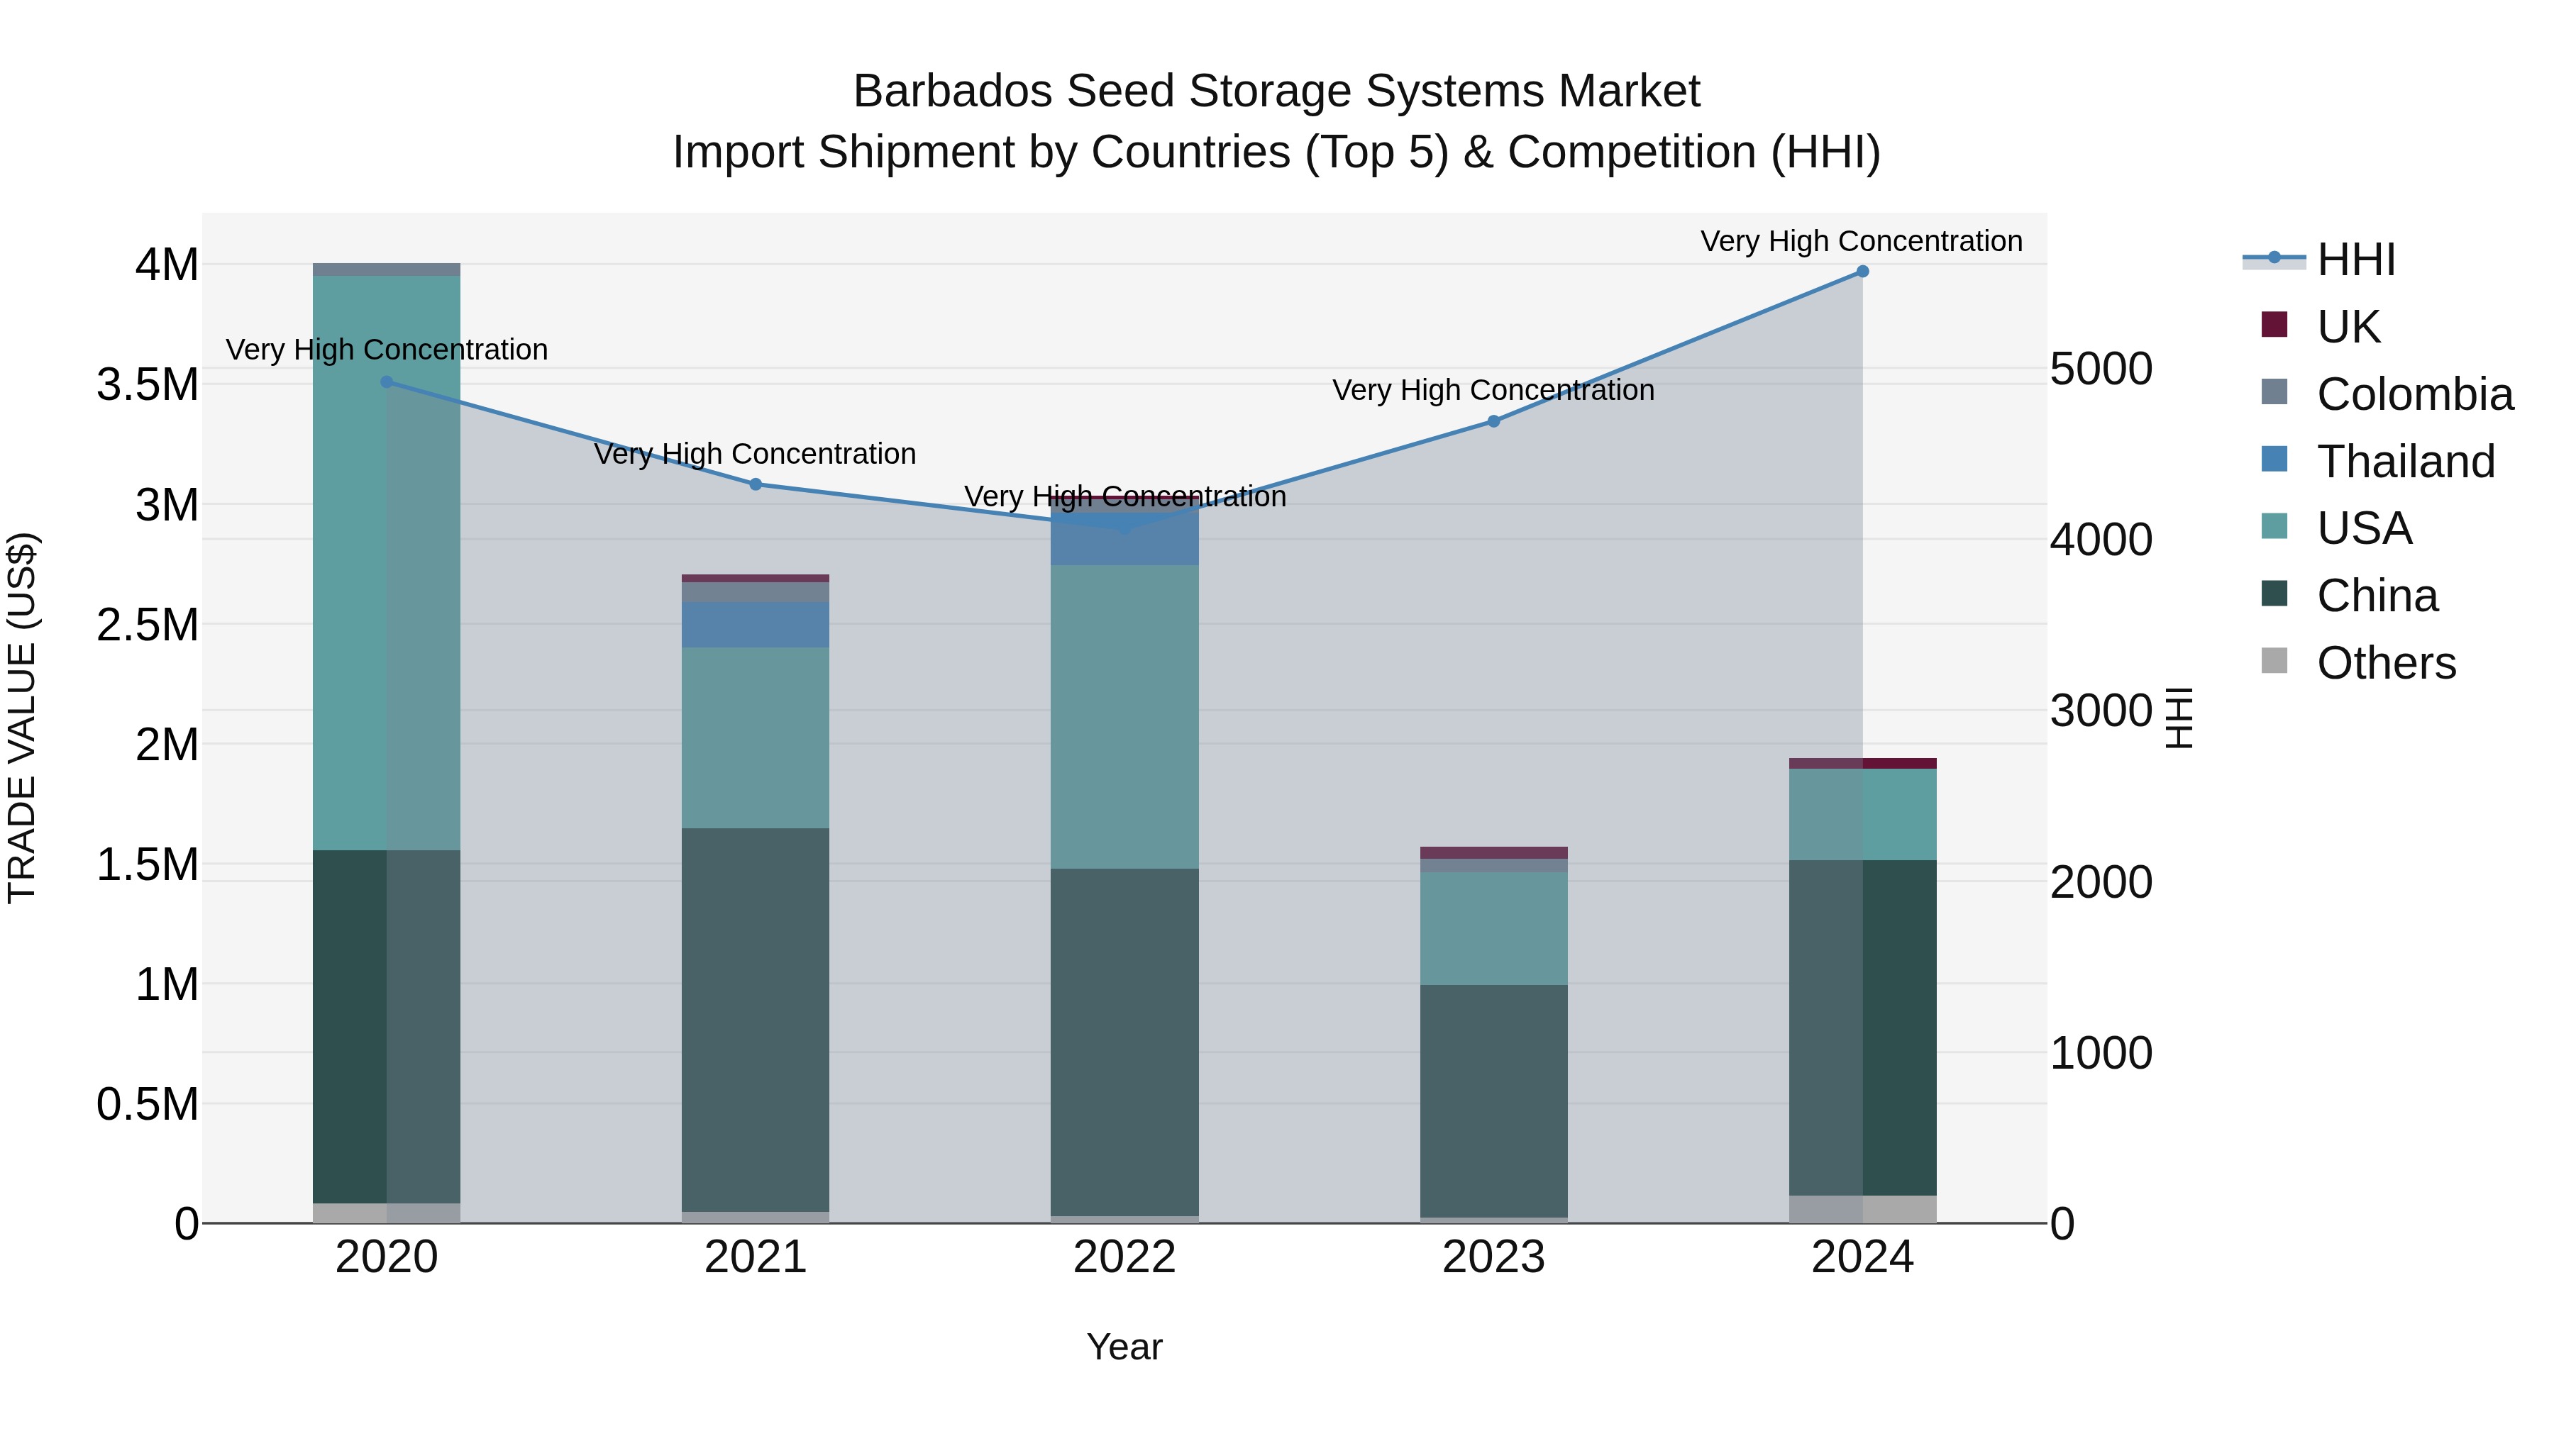Click the Colombia segment of 2021 bar
The height and width of the screenshot is (1436, 2554).
click(756, 593)
